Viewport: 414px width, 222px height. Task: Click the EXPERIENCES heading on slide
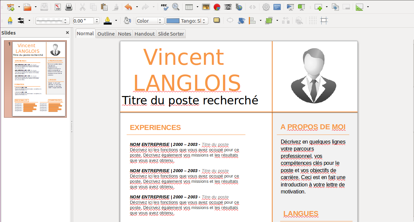[155, 128]
